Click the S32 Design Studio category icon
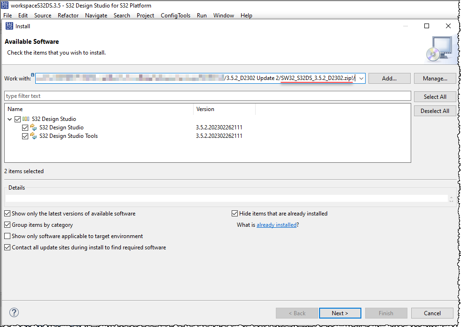461x327 pixels. (26, 119)
